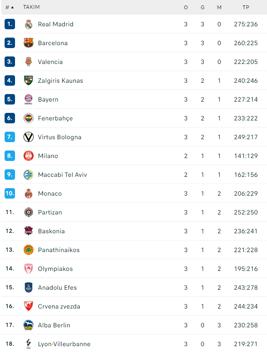Image resolution: width=267 pixels, height=352 pixels.
Task: Click the Virtus Bologna black V logo
Action: point(28,137)
